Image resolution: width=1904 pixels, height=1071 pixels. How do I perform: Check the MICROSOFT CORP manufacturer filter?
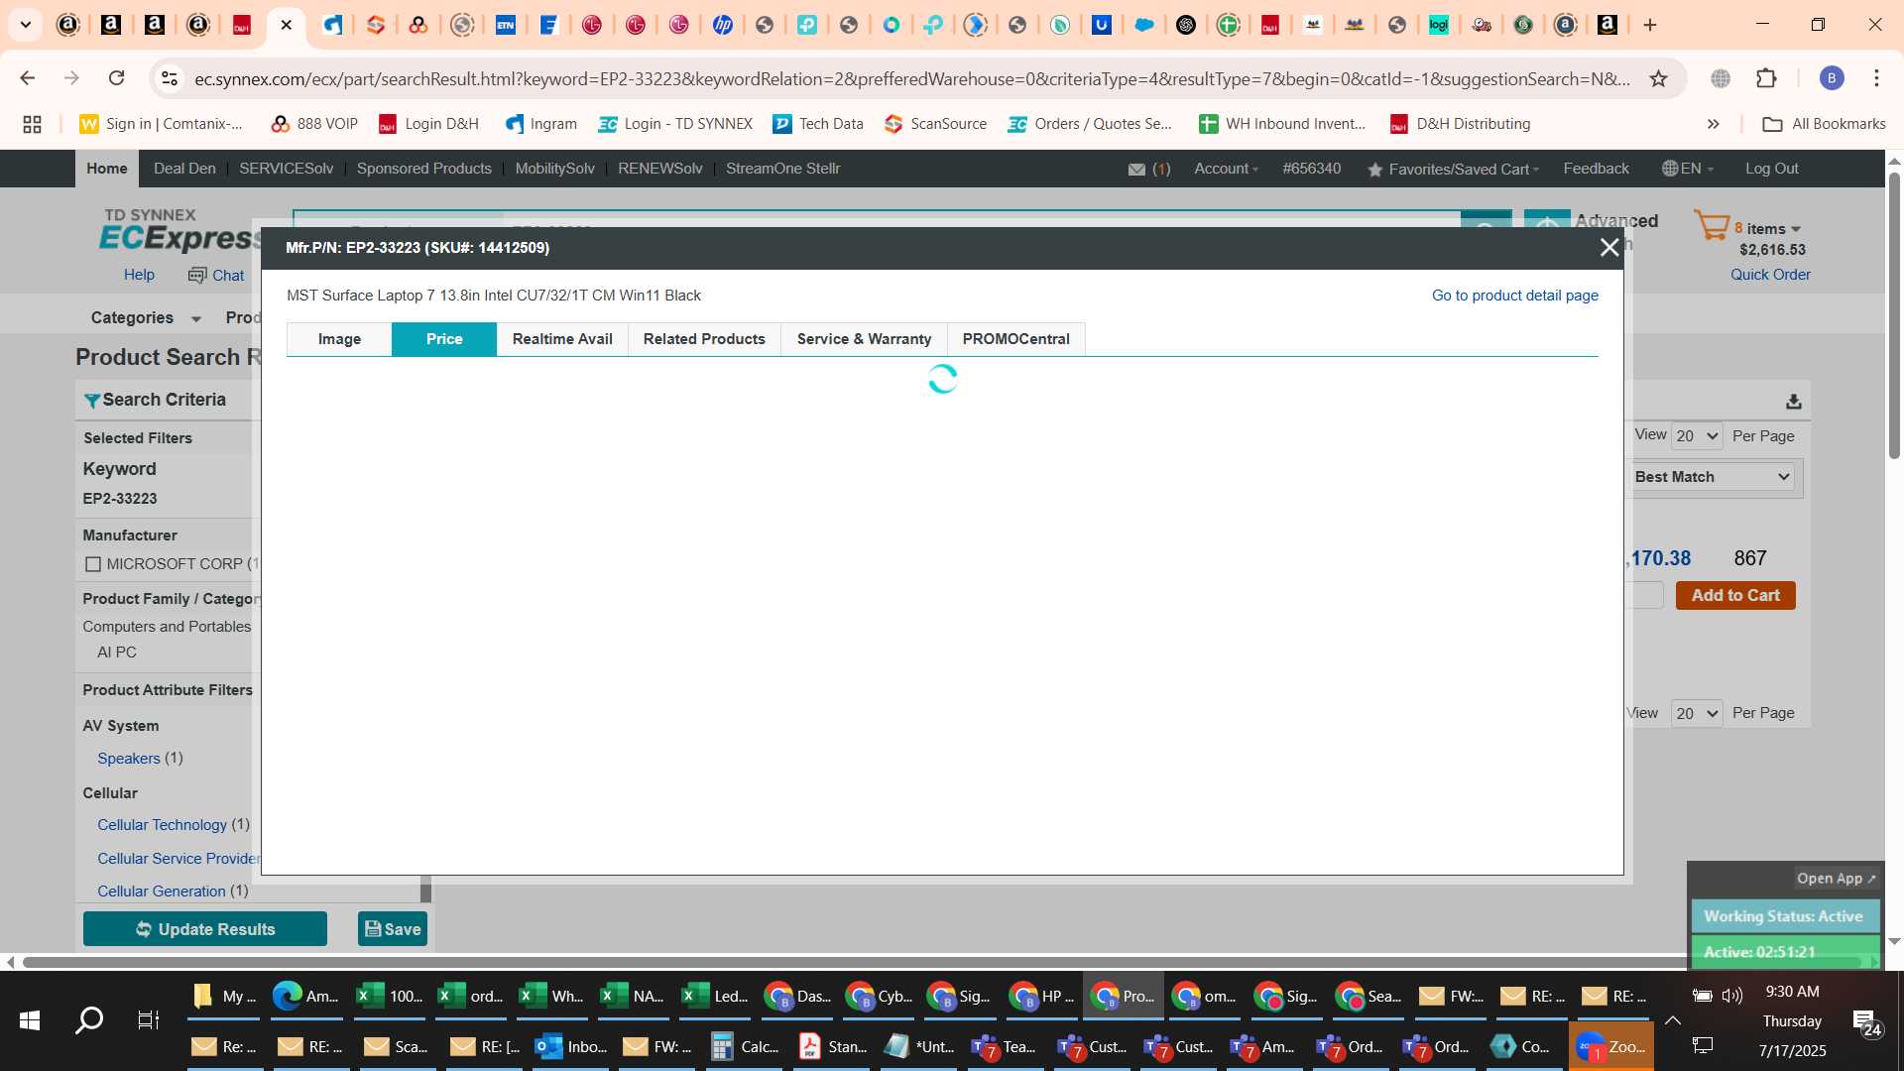click(x=93, y=564)
